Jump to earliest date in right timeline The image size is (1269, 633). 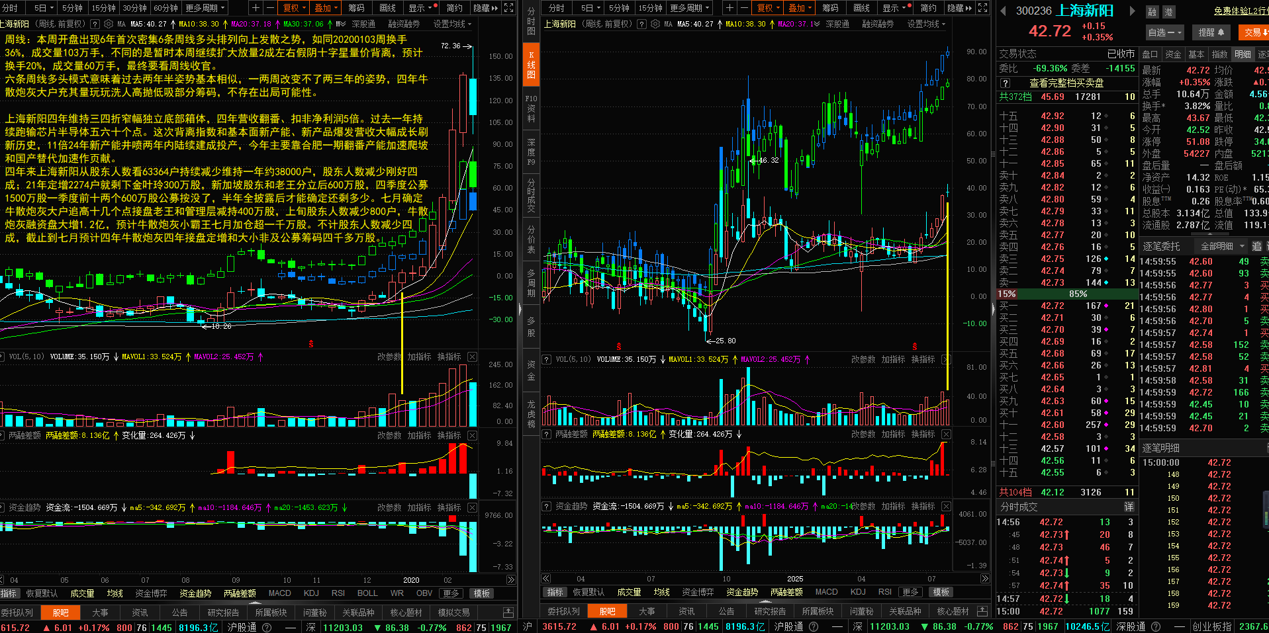coord(546,579)
